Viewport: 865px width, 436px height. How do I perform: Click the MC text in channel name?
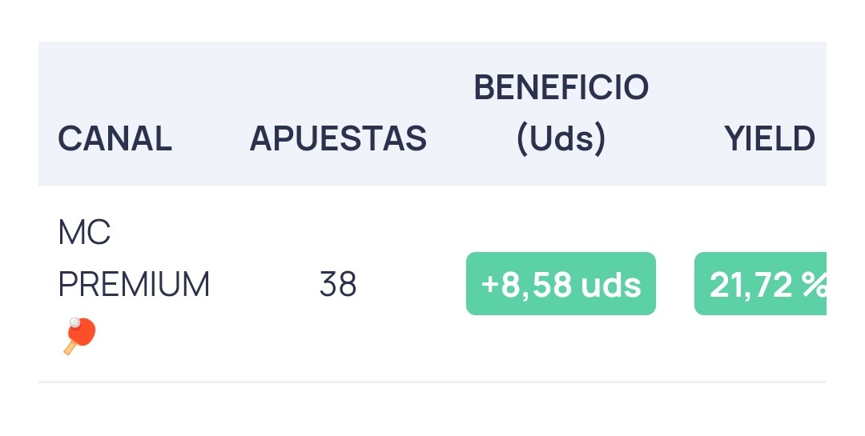[x=84, y=233]
